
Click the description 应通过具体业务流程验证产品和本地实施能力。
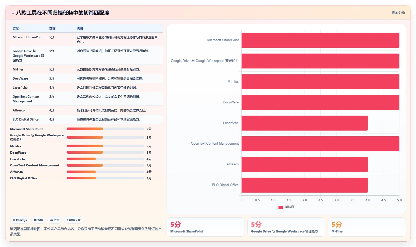pyautogui.click(x=109, y=119)
